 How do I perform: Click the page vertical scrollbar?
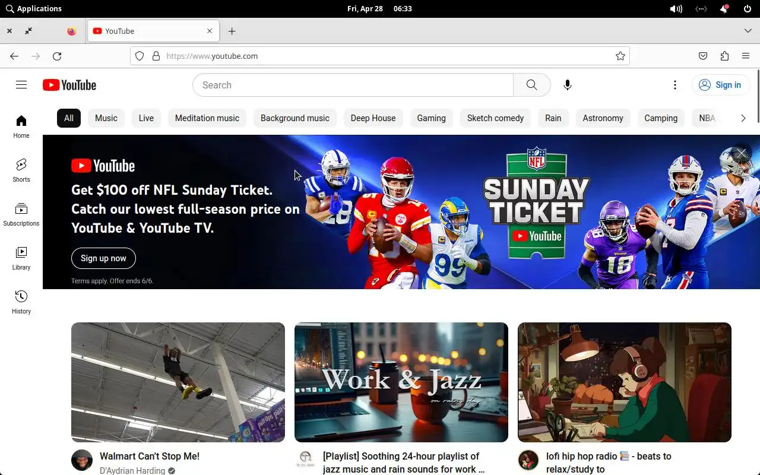(758, 96)
